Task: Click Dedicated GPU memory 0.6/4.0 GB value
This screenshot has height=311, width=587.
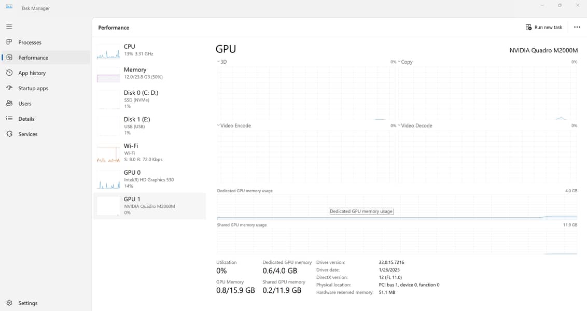Action: coord(279,271)
